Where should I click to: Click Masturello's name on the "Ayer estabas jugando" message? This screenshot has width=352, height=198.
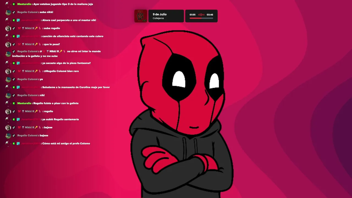[24, 4]
